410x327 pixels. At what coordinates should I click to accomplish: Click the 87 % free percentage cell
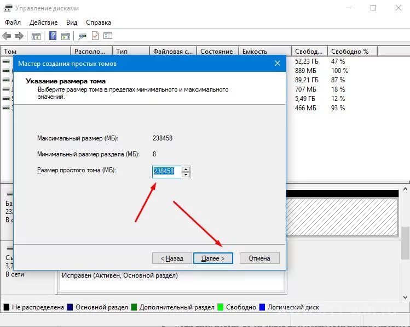pyautogui.click(x=338, y=80)
